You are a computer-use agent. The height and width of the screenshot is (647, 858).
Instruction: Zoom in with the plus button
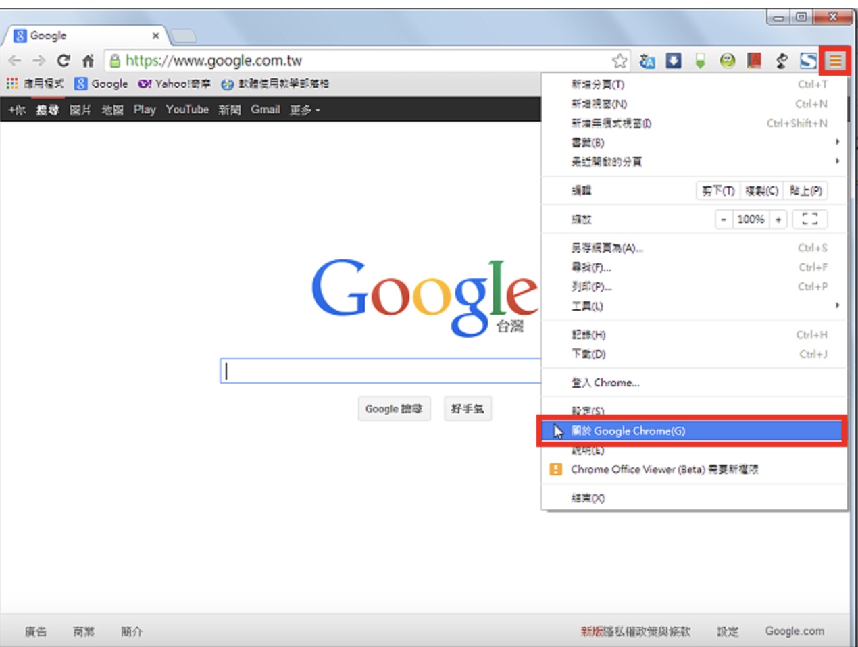[778, 219]
